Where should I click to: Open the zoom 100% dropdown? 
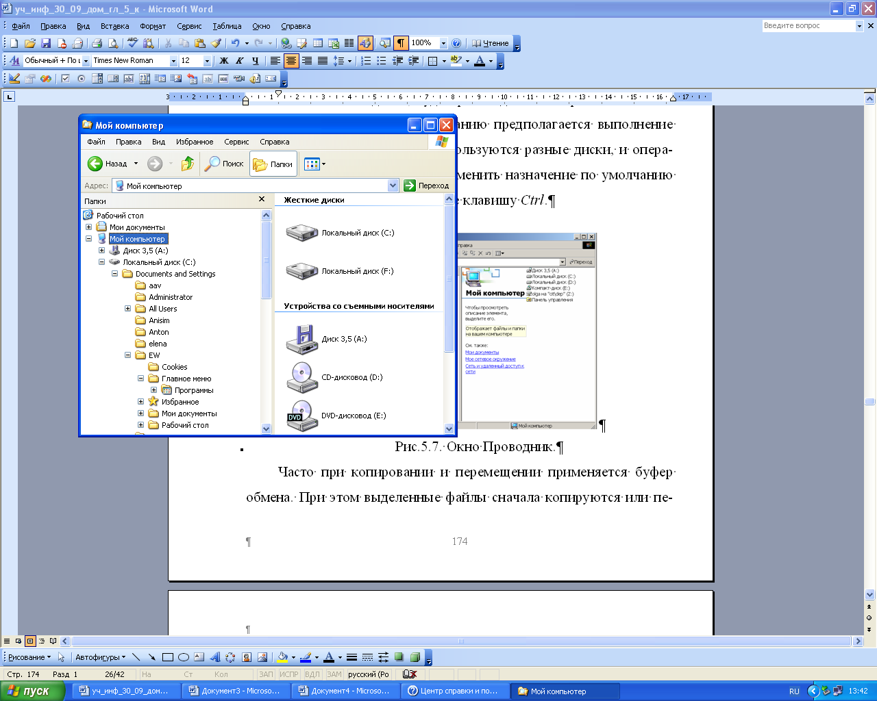[x=443, y=43]
